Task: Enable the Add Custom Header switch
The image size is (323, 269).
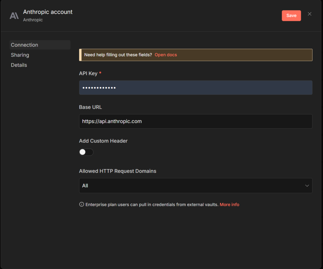Action: click(x=86, y=152)
